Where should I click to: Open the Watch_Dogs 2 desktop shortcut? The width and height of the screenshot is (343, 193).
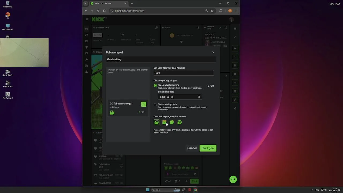[x=8, y=95]
